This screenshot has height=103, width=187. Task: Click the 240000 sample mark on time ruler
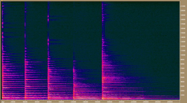(146, 102)
